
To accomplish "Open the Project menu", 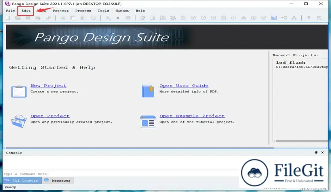I will point(61,11).
